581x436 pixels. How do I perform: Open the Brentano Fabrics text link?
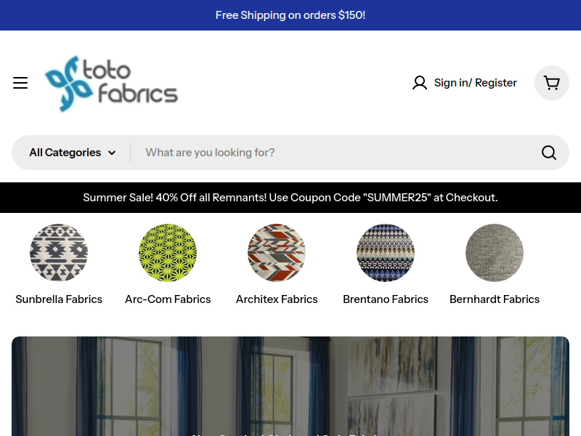[386, 299]
